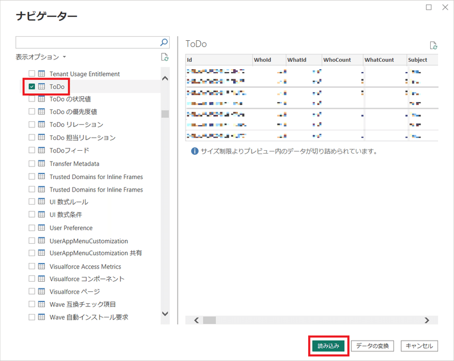Select the ToDoフィード row label
Image resolution: width=454 pixels, height=361 pixels.
point(69,150)
